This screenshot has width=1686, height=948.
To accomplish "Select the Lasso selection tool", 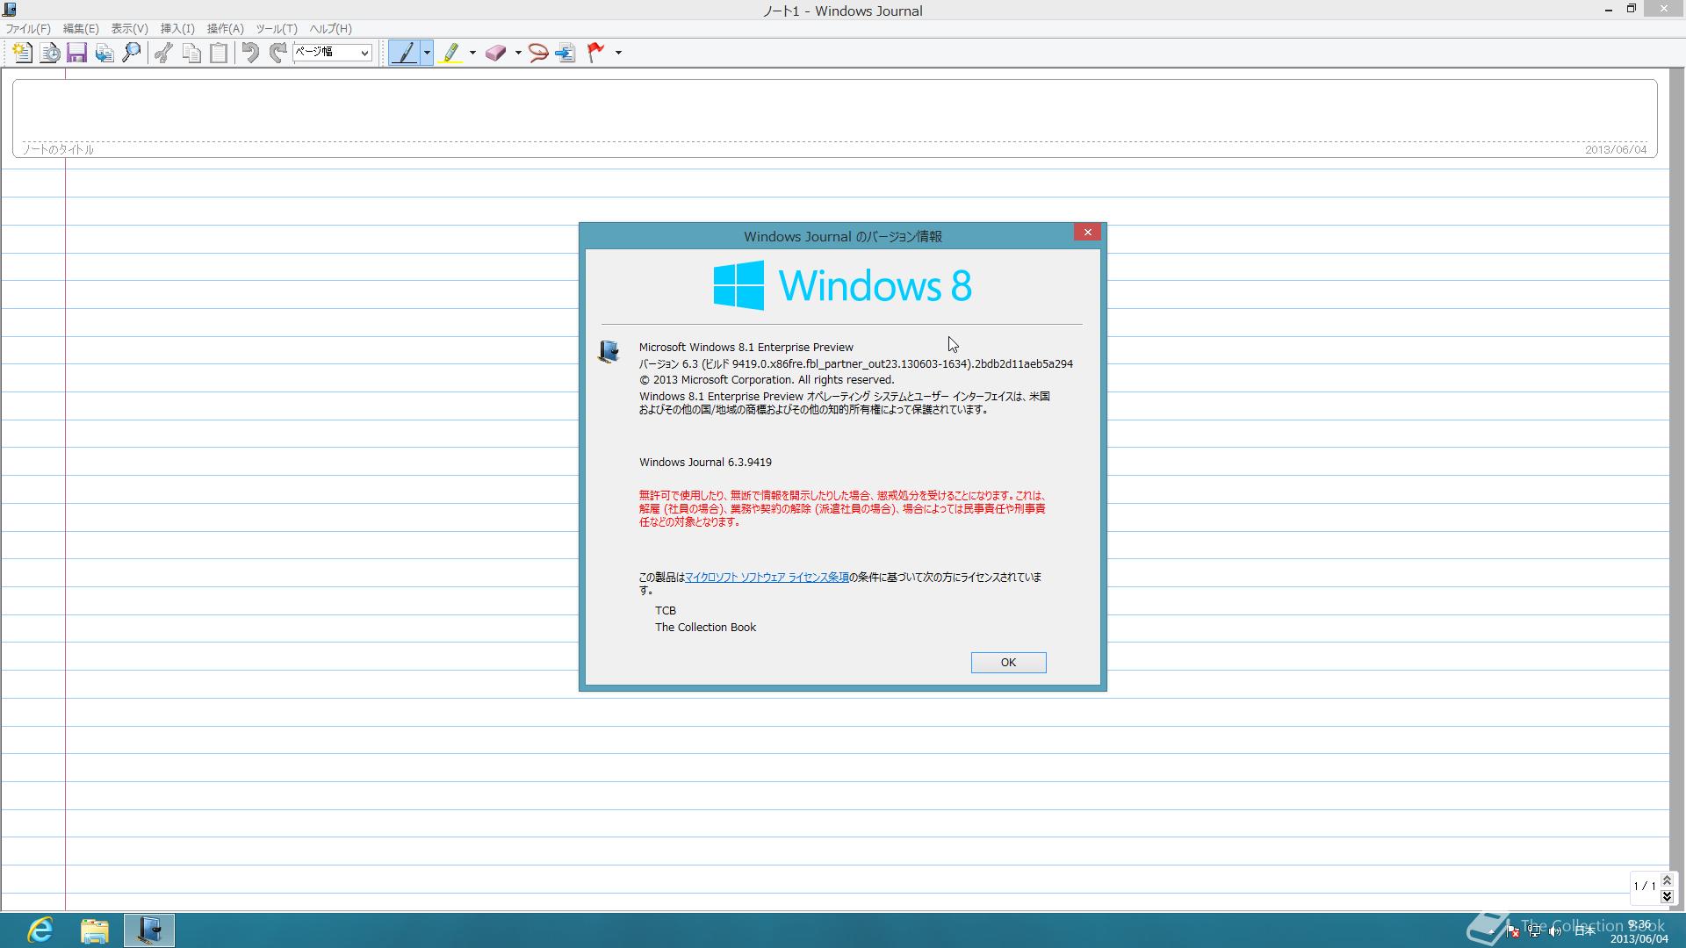I will point(538,53).
